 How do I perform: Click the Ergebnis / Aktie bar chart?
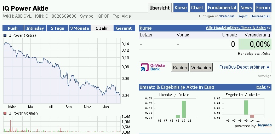pyautogui.click(x=243, y=108)
